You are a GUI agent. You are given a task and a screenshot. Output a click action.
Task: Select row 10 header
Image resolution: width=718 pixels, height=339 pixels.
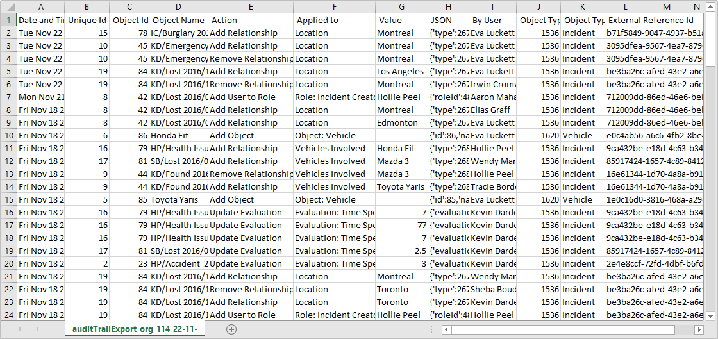click(x=8, y=135)
